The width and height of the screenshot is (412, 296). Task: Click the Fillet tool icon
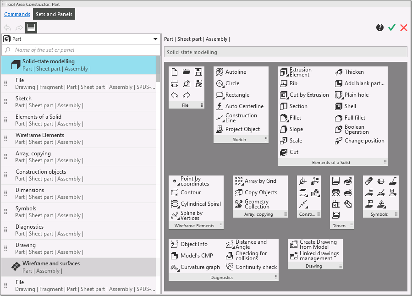coord(283,118)
